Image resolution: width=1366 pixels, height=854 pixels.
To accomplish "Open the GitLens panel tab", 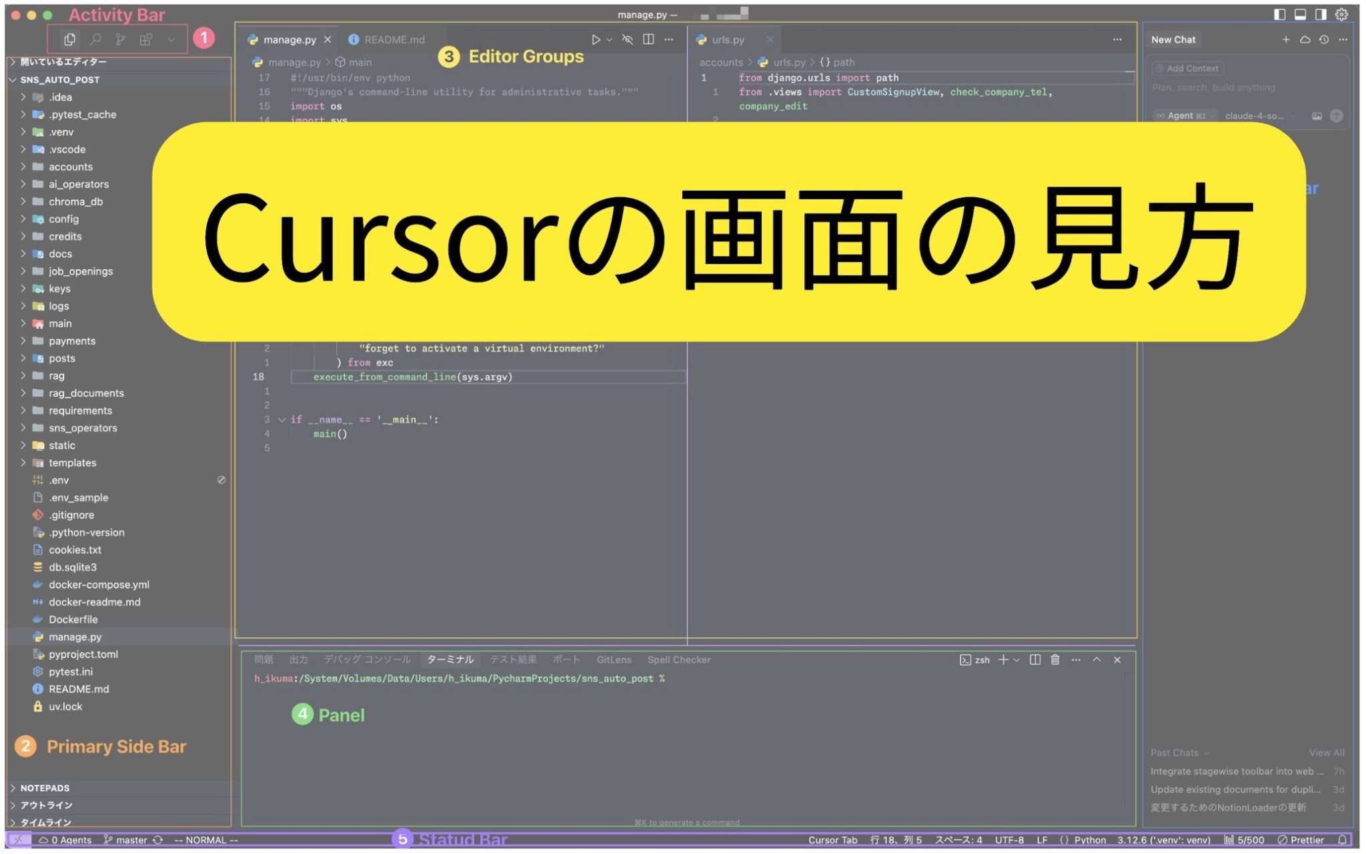I will (614, 659).
